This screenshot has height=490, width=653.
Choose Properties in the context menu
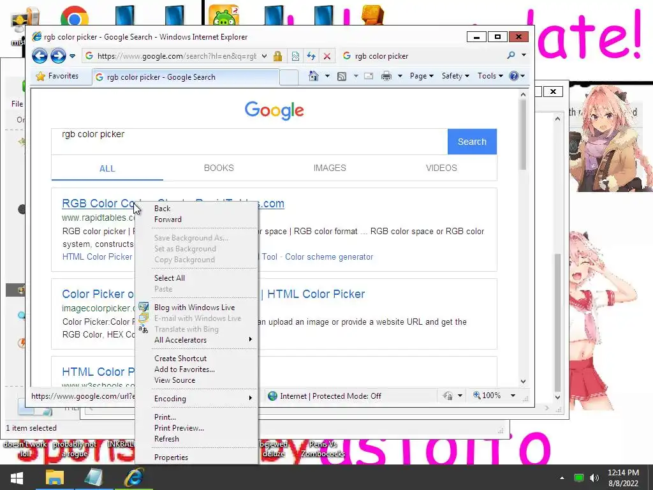pos(196,457)
